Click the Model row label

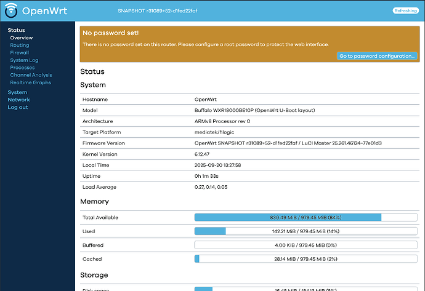(90, 111)
